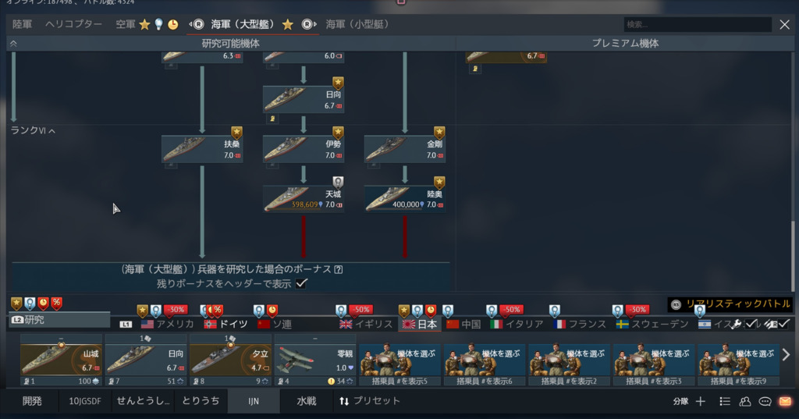Add squad member with plus icon
799x419 pixels.
(x=701, y=402)
